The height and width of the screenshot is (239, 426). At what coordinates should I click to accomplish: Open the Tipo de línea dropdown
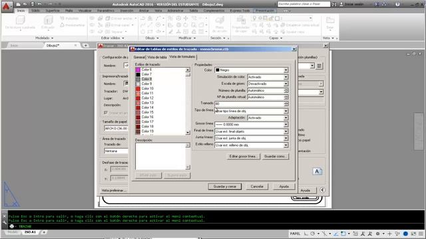[x=252, y=111]
